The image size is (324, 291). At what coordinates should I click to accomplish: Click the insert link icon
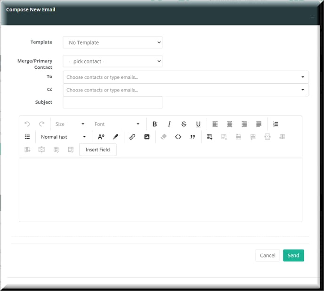pos(132,137)
